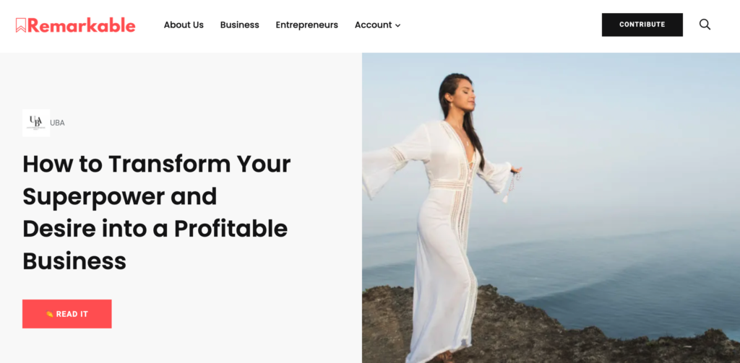
Task: Click the Remarkable wordmark logo
Action: point(81,25)
